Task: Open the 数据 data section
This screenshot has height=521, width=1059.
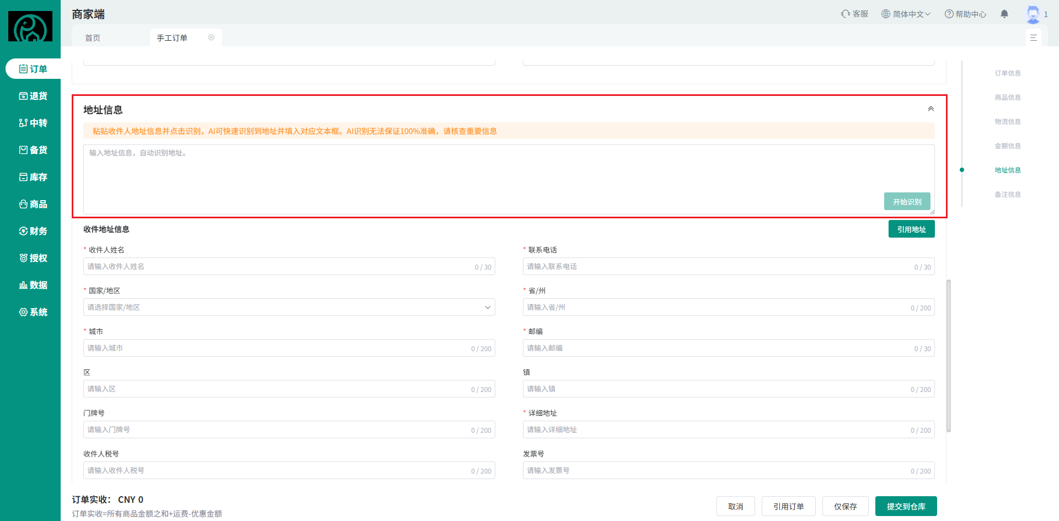Action: tap(33, 285)
